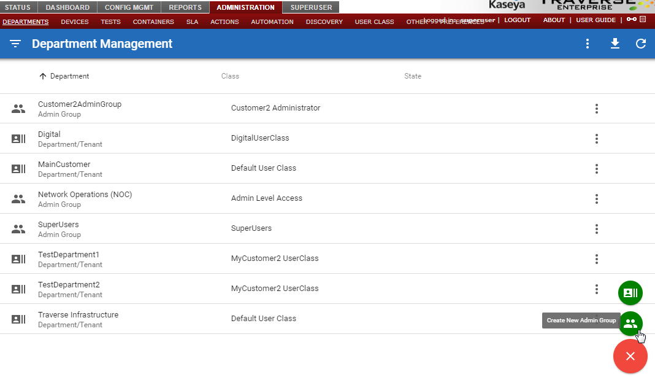Click the Admin Level Access class cell
The width and height of the screenshot is (655, 377).
267,198
